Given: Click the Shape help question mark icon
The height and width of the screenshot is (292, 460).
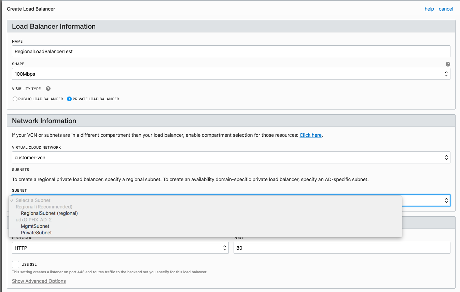Looking at the screenshot, I should (448, 64).
